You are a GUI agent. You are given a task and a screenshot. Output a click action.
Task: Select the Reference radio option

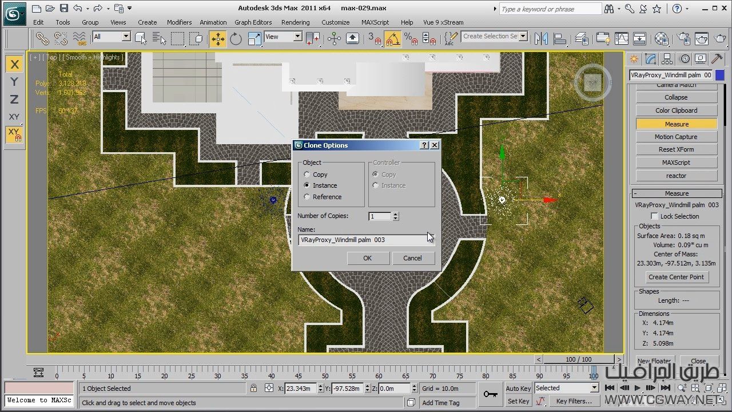[x=307, y=197]
